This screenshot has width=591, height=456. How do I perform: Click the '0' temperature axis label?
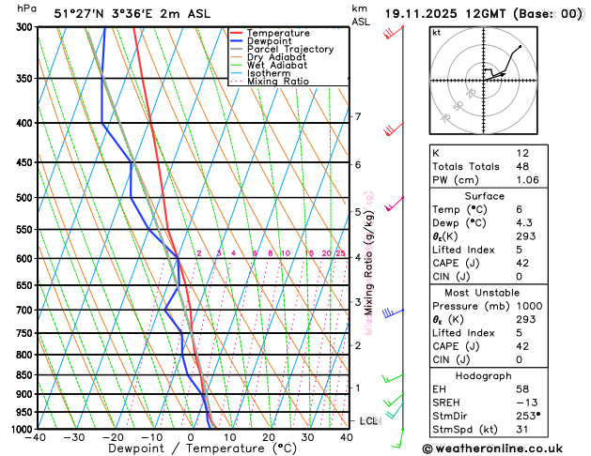tap(191, 437)
